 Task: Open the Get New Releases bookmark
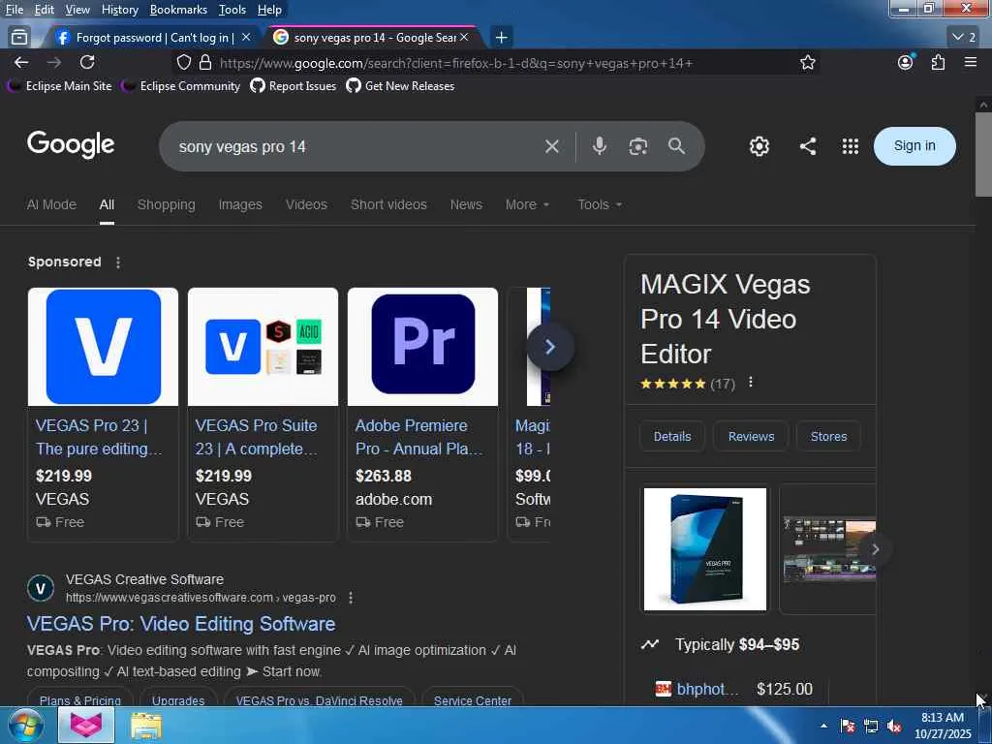coord(400,86)
